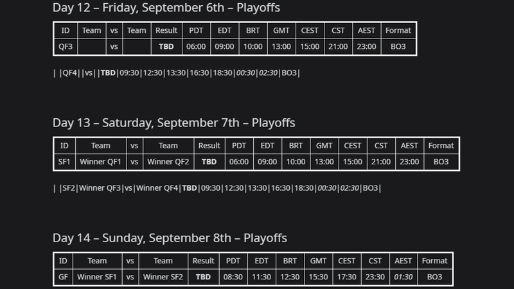
Task: Click the italic 01:30 AEST time for GF
Action: pyautogui.click(x=403, y=277)
